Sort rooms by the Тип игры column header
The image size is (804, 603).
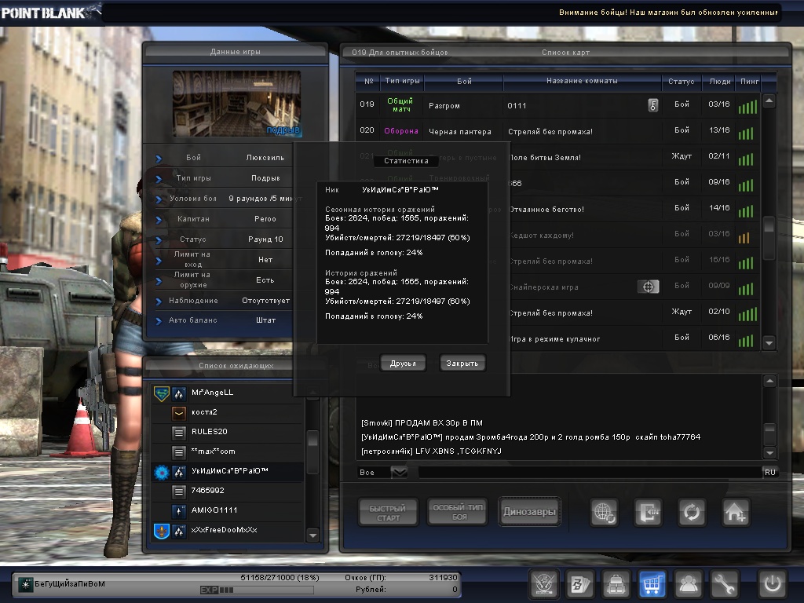point(403,81)
